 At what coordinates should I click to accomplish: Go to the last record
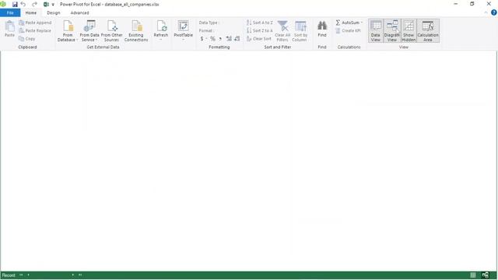tap(80, 275)
